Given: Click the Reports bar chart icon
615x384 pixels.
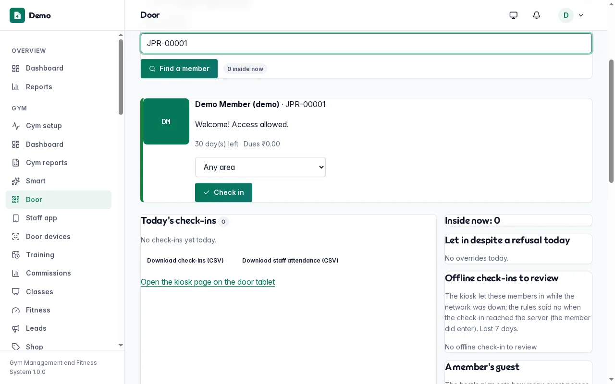Looking at the screenshot, I should click(x=16, y=87).
